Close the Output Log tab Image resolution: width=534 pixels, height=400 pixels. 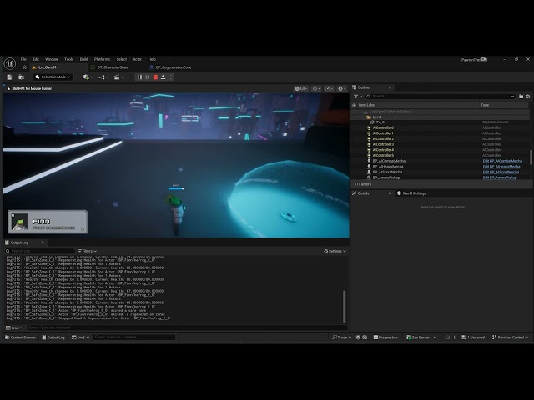click(x=43, y=242)
